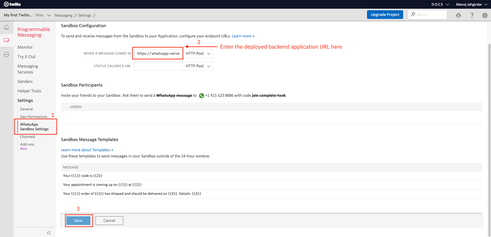Open Channels settings
Viewport: 491px width, 237px height.
coord(28,137)
